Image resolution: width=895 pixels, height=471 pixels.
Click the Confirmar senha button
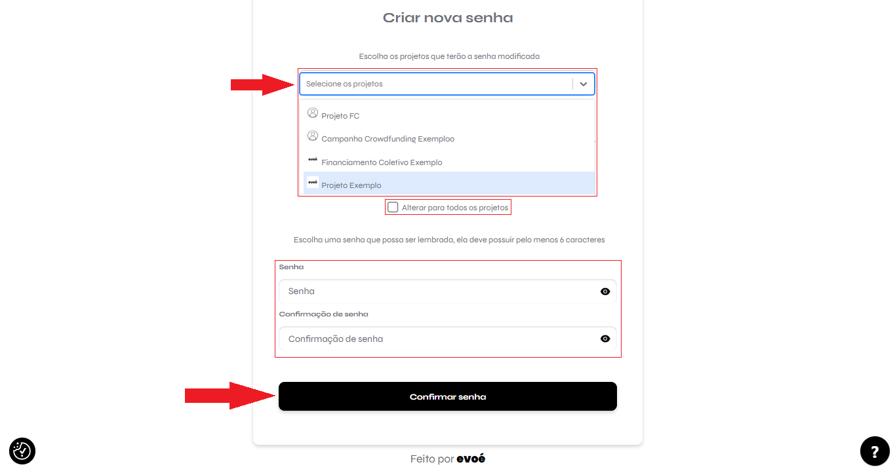(448, 396)
